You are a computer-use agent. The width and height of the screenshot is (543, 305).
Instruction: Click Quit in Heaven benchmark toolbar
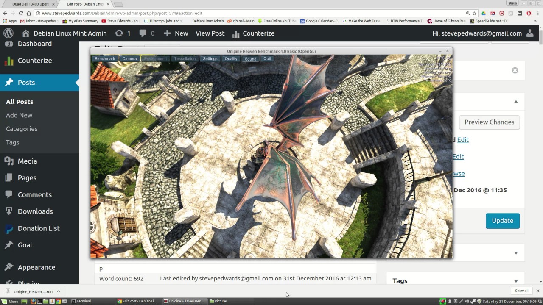[x=267, y=59]
